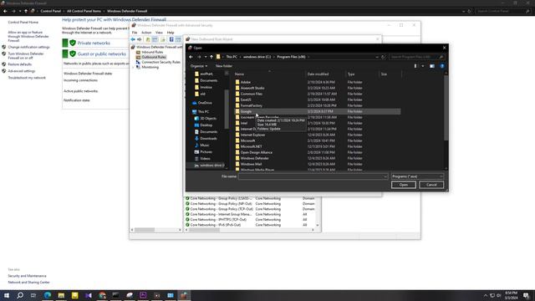The image size is (535, 301).
Task: Open taskbar search
Action: click(20, 295)
